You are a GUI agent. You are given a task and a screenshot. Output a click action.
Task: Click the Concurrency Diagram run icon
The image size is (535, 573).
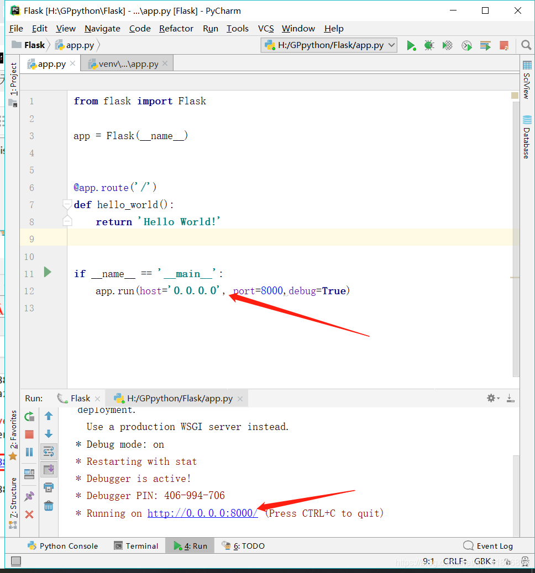click(485, 45)
